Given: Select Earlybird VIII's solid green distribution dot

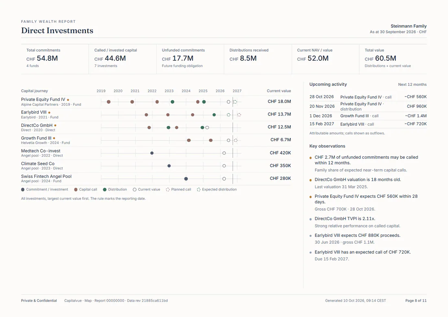Looking at the screenshot, I should click(x=214, y=115).
